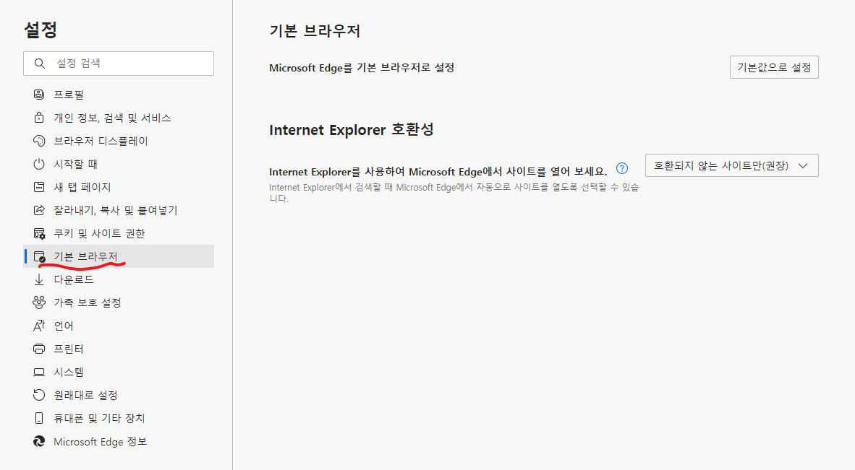Click the palette icon for 브라우저 디스플레이
The width and height of the screenshot is (855, 470).
(39, 141)
